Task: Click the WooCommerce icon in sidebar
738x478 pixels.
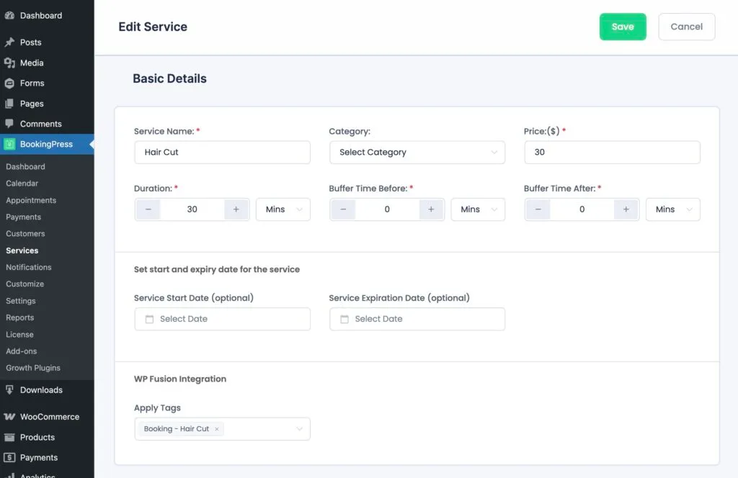Action: pos(9,417)
